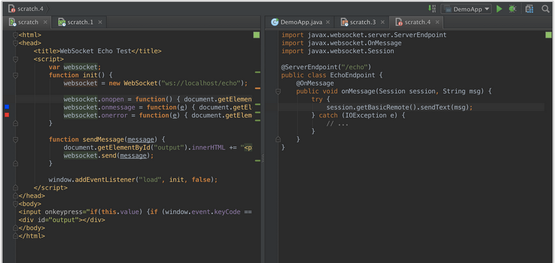The image size is (555, 263).
Task: Close the DemoApp.java tab
Action: pyautogui.click(x=328, y=22)
